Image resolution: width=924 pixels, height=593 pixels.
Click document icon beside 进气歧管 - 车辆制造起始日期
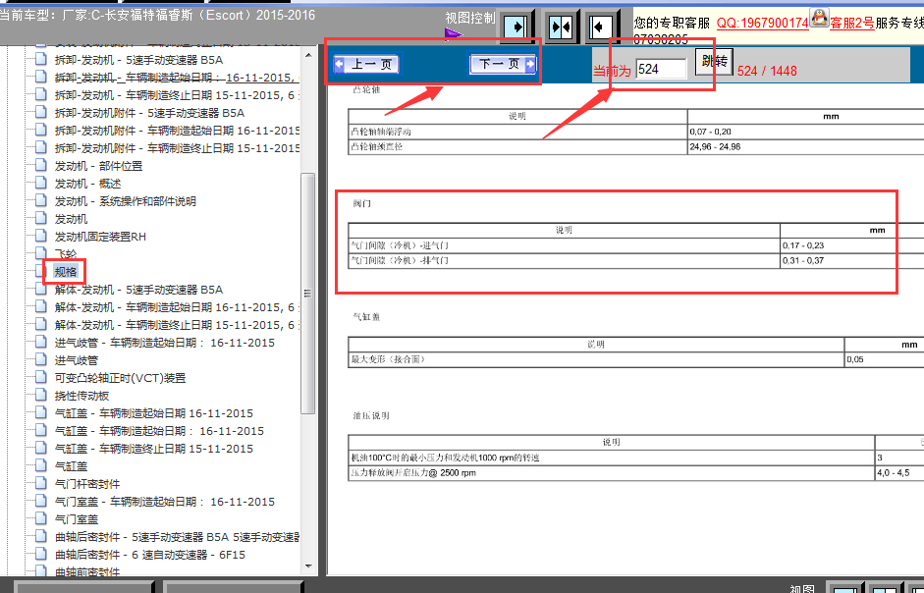(40, 342)
